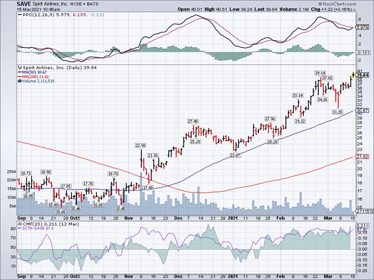Click the 0.211 CMF value tag on the right axis
Viewport: 374px width, 280px height.
point(362,226)
